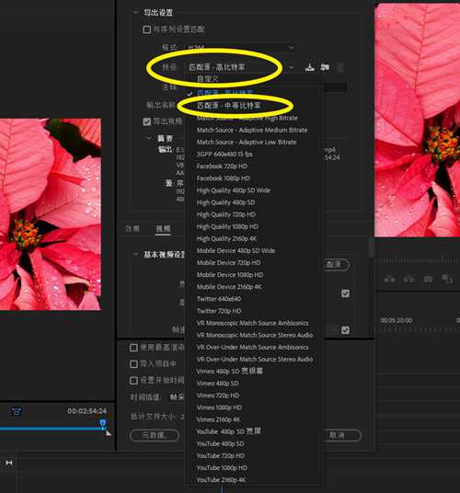460x493 pixels.
Task: Enable the import into project checkbox
Action: tap(133, 364)
